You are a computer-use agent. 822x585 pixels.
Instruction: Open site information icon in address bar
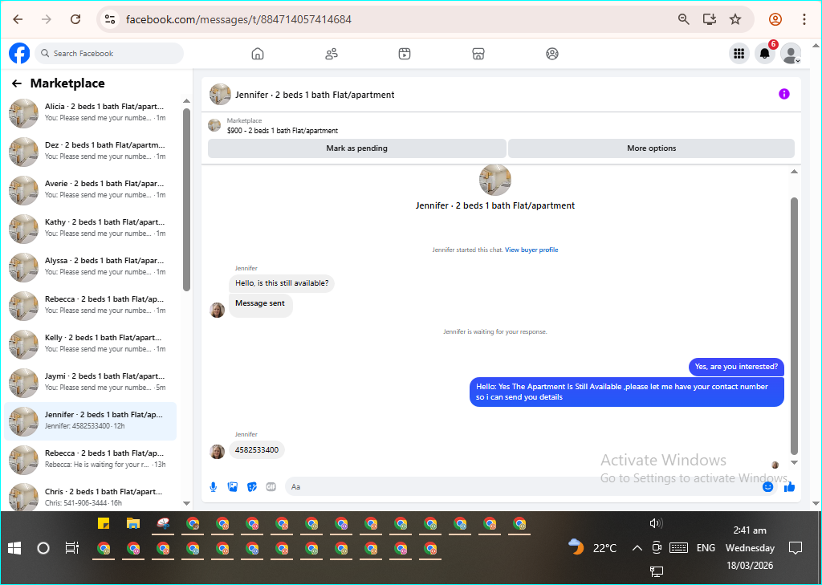109,19
